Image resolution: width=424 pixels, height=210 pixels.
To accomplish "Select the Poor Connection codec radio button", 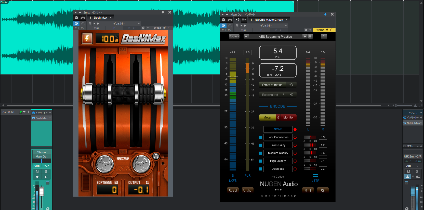I will pos(295,137).
